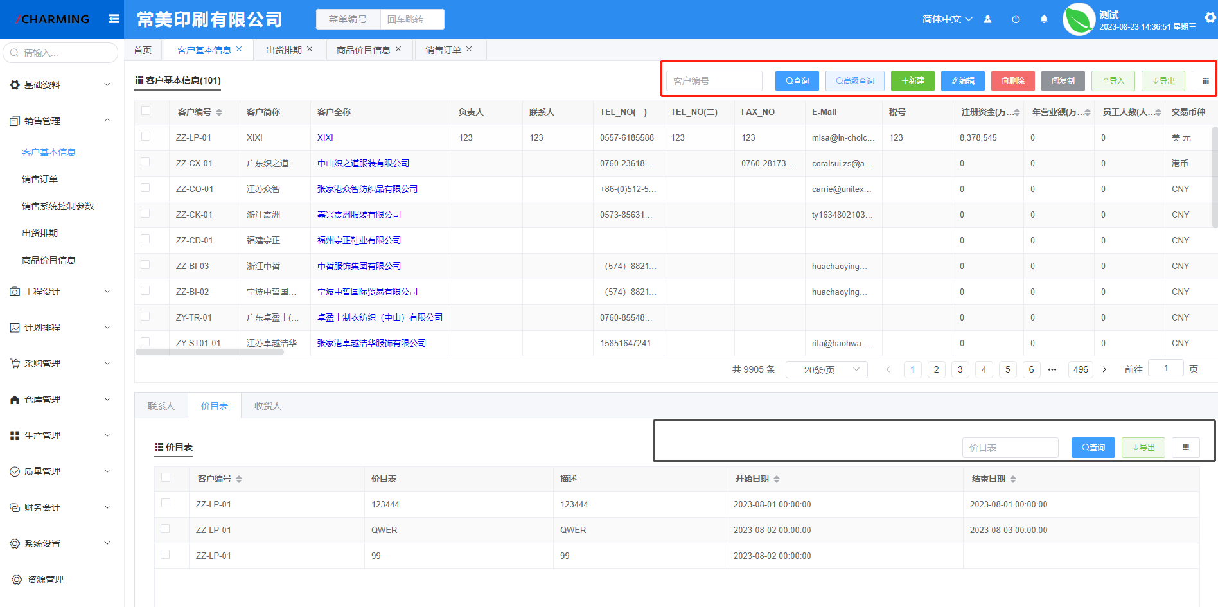Click the green leaf avatar image
This screenshot has height=607, width=1218.
(1079, 19)
